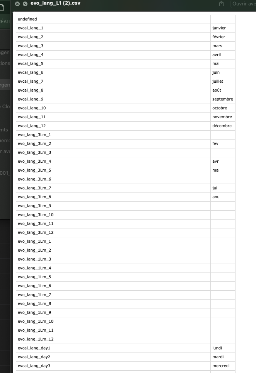Click the 'décembre' value cell
The width and height of the screenshot is (256, 373).
coord(223,126)
